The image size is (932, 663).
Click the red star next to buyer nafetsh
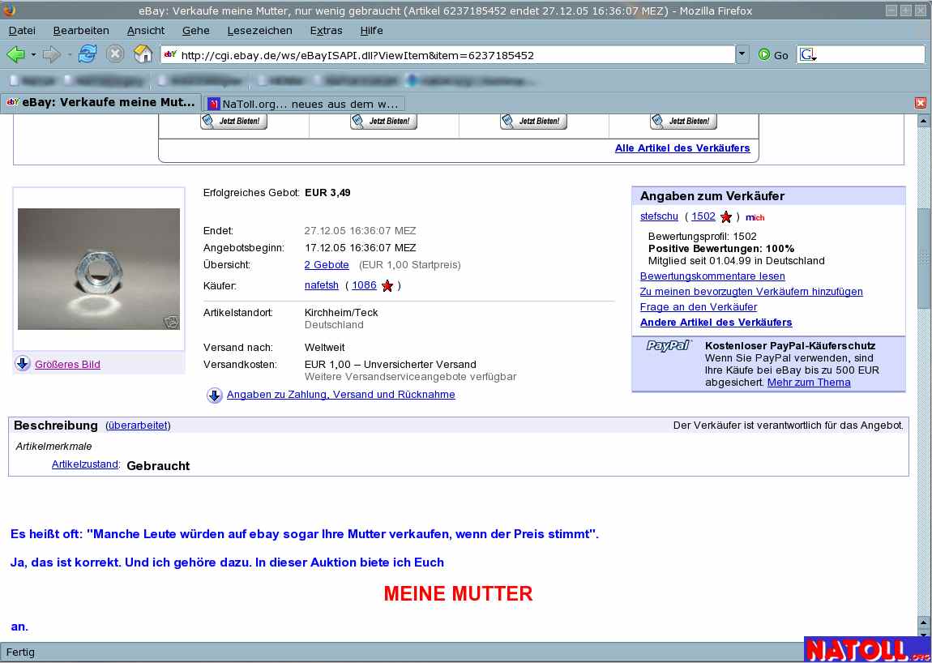point(387,286)
